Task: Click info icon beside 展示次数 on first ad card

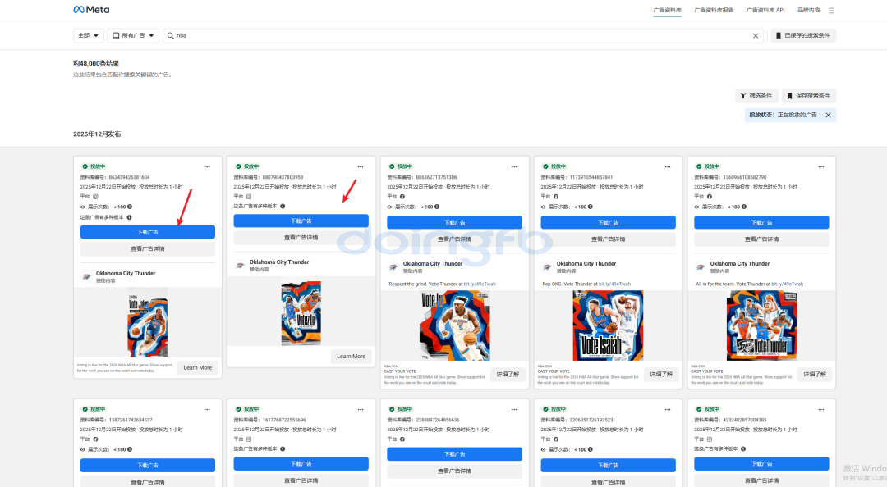Action: point(134,207)
